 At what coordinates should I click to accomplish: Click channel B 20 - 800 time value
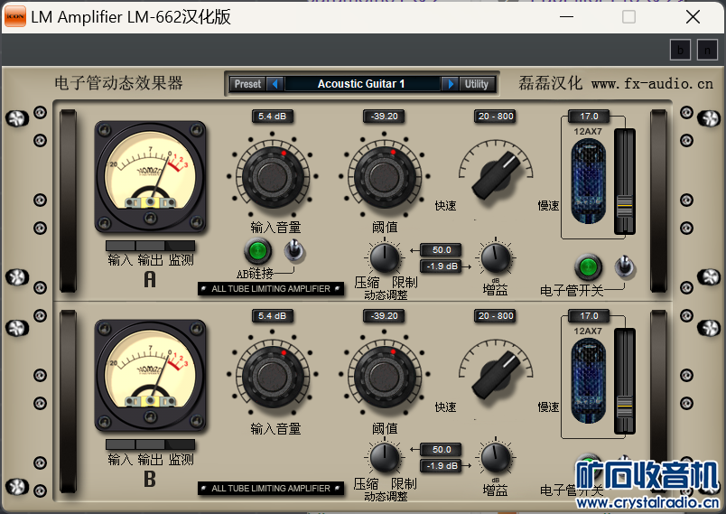tap(496, 316)
